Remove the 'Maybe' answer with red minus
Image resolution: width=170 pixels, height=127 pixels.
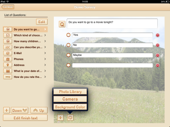click(x=158, y=55)
